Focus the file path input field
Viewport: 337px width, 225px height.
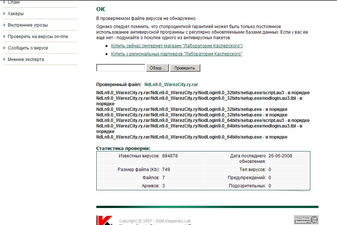(121, 68)
